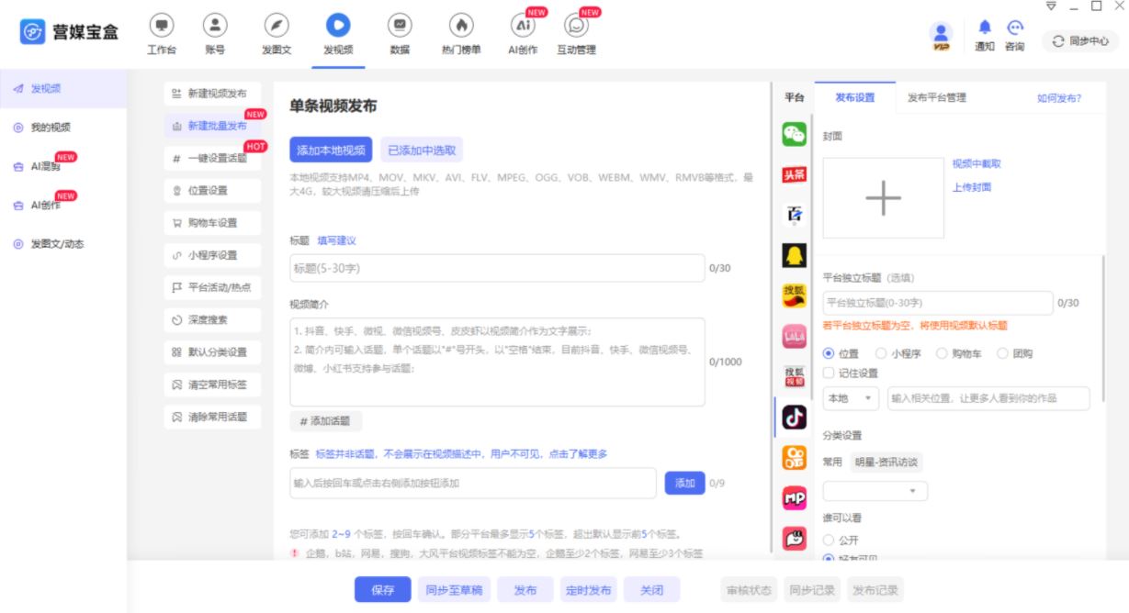Viewport: 1129px width, 613px height.
Task: Select the TikTok/Douyin platform icon
Action: tap(794, 418)
